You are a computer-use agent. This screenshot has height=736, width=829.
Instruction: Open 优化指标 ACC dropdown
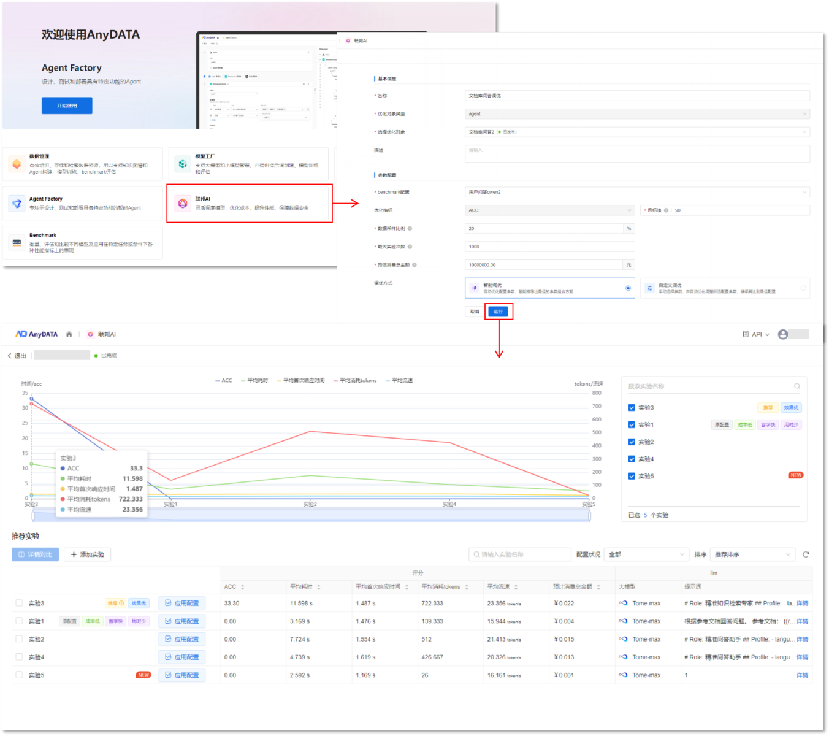click(549, 210)
